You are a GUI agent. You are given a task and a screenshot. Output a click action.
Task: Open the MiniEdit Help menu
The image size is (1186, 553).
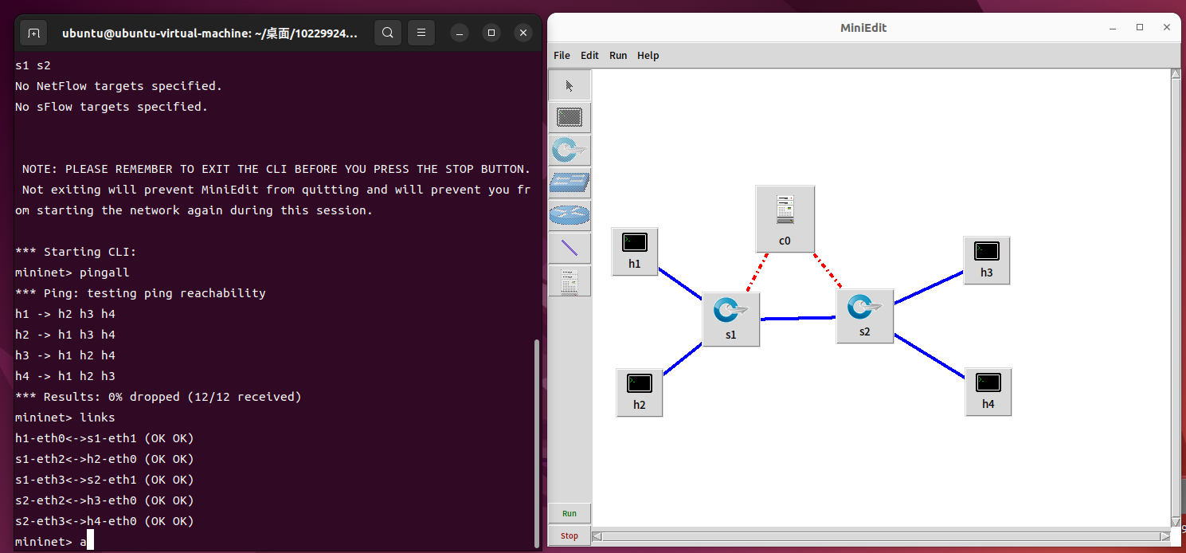point(648,55)
